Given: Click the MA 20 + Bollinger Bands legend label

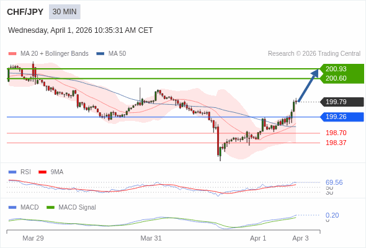Looking at the screenshot, I should pyautogui.click(x=55, y=54).
